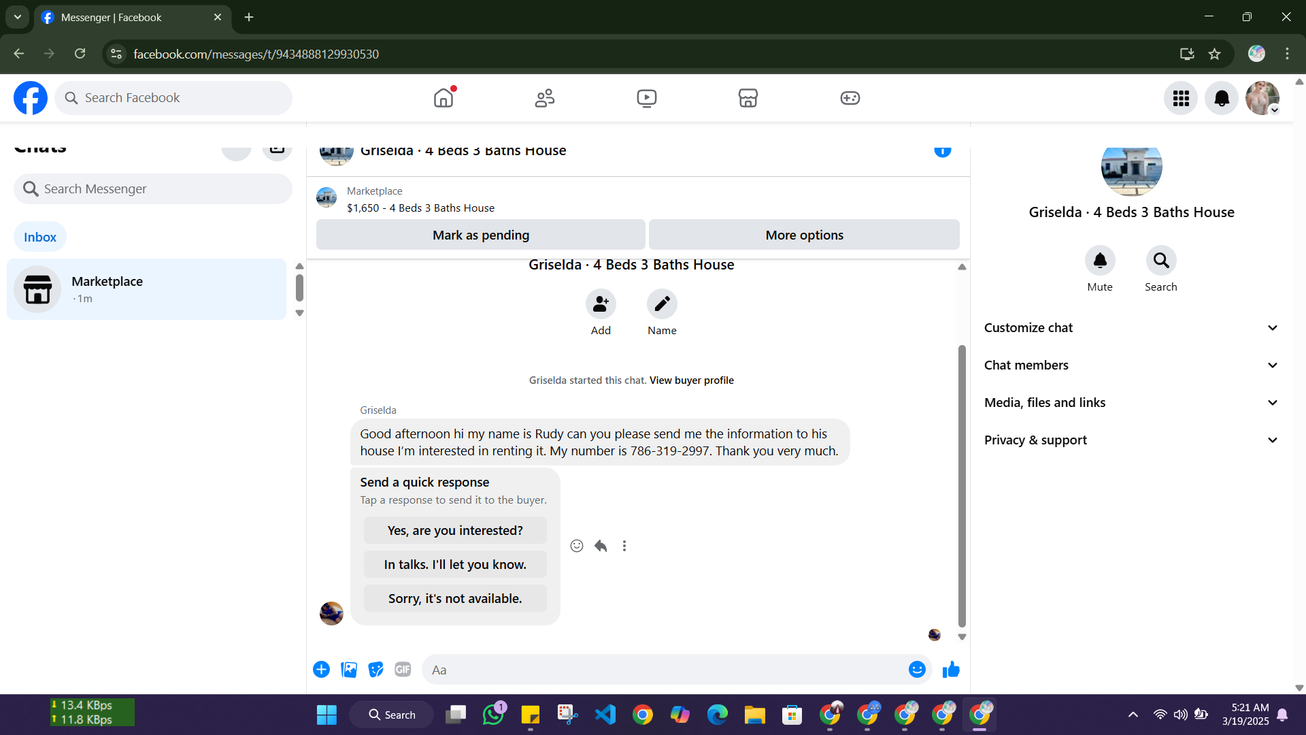
Task: Show hidden system tray icons
Action: pyautogui.click(x=1133, y=715)
